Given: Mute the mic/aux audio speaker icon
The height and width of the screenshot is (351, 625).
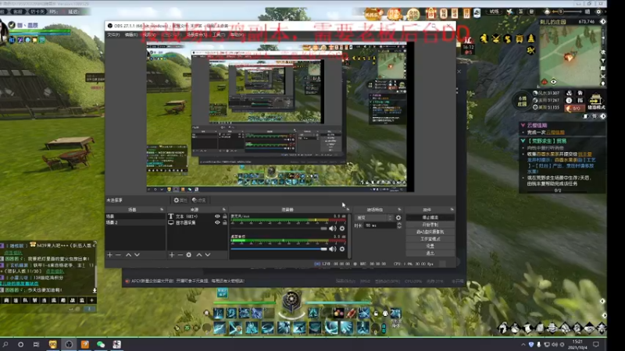Looking at the screenshot, I should pos(333,229).
